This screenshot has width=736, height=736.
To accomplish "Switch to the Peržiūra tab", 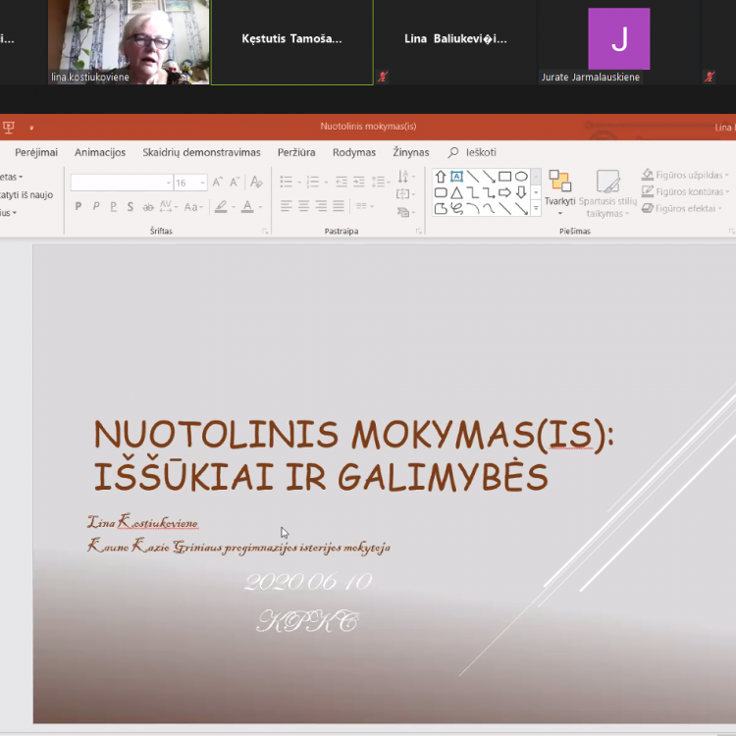I will (x=296, y=152).
